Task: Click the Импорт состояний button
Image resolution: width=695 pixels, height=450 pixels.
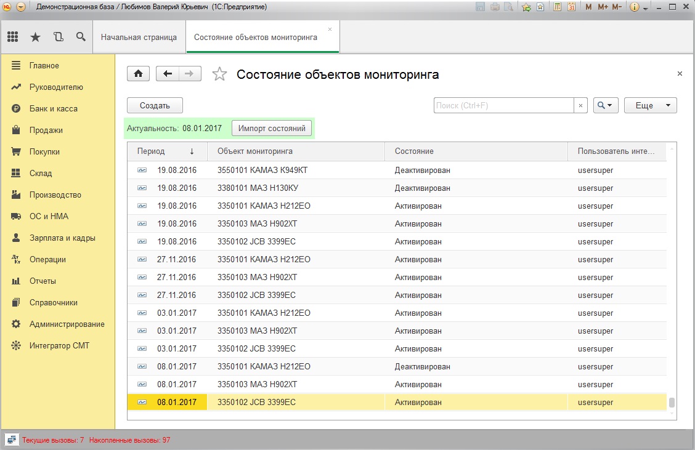Action: [272, 129]
